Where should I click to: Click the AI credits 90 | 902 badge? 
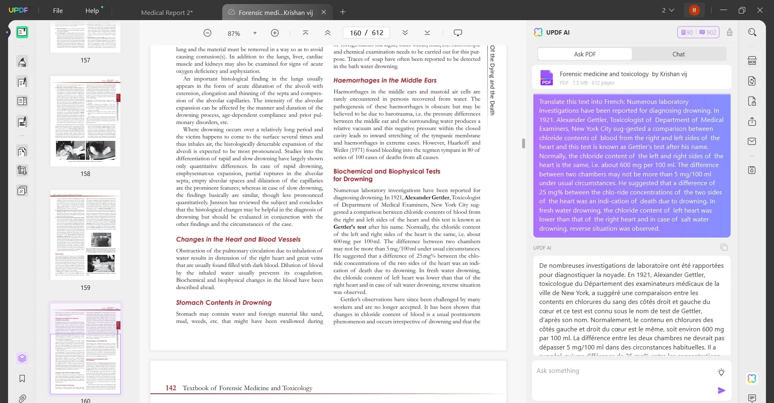[699, 32]
